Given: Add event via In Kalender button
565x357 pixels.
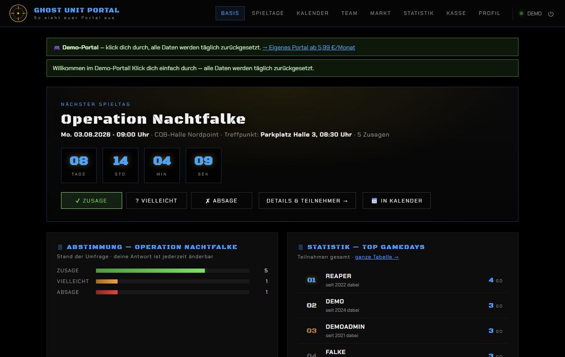Looking at the screenshot, I should point(397,201).
